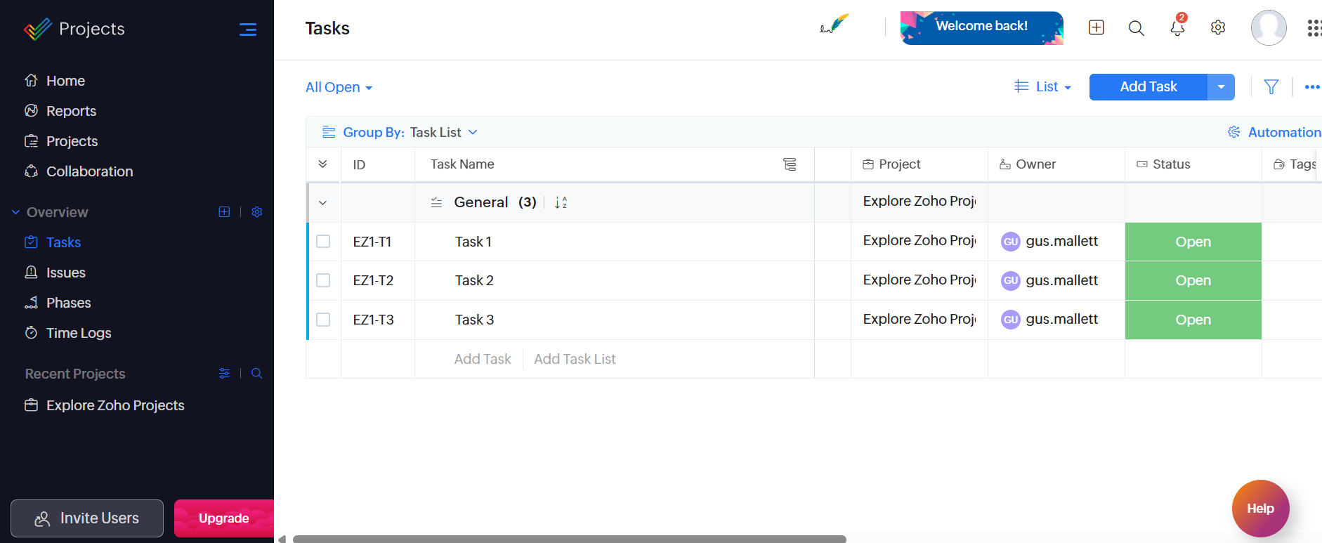
Task: Search recent projects with the magnifier icon
Action: (257, 373)
